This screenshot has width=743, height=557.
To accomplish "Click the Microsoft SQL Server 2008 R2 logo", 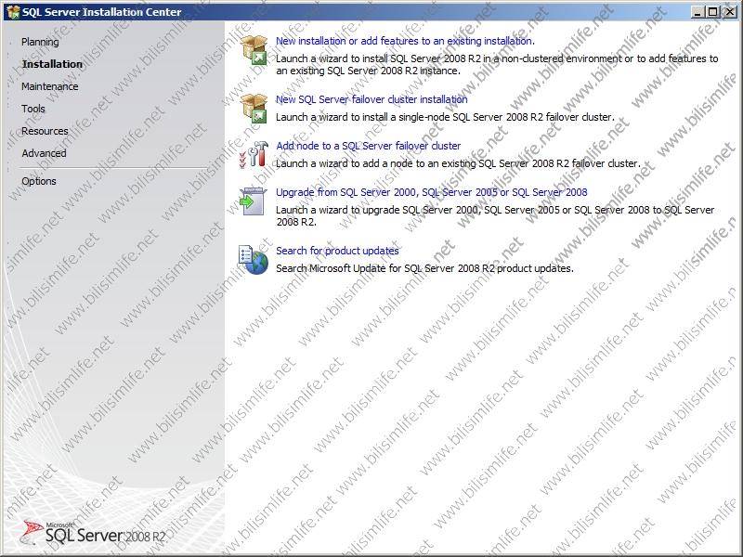I will click(92, 532).
